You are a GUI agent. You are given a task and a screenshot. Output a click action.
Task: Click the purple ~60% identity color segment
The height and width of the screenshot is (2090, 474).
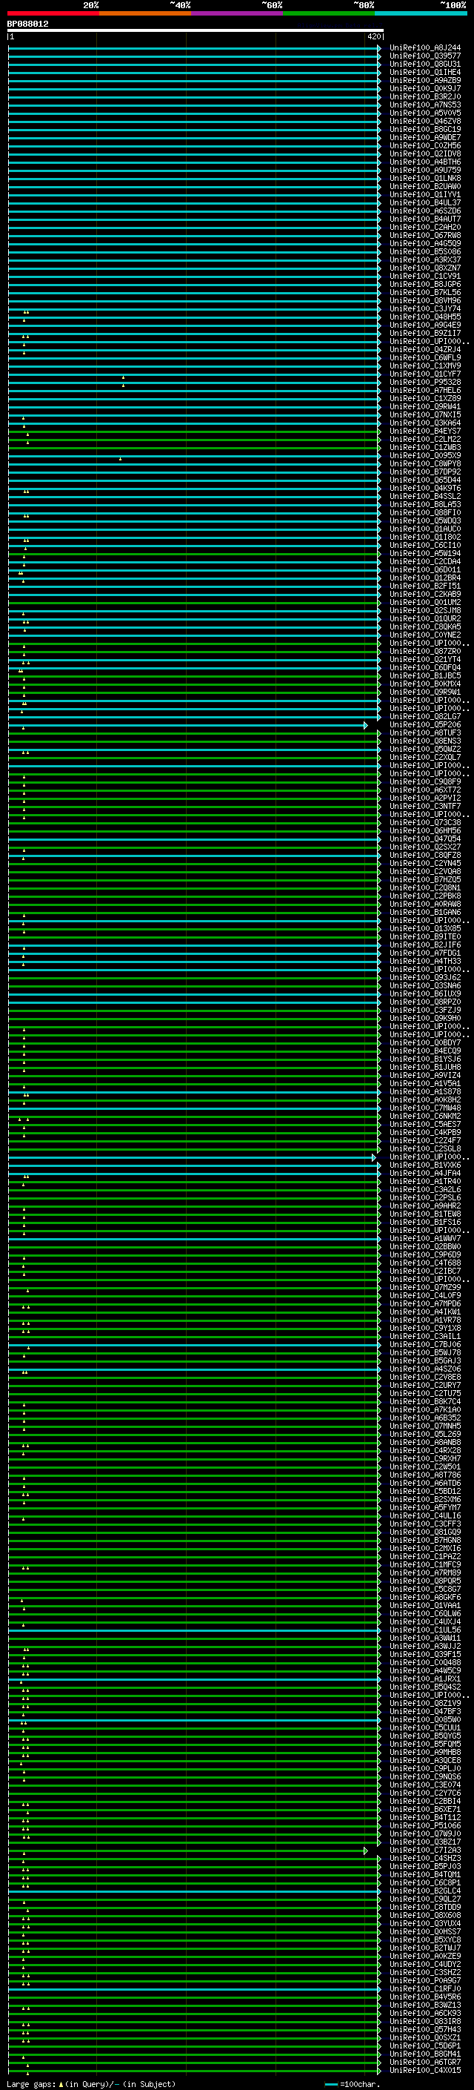coord(236,14)
